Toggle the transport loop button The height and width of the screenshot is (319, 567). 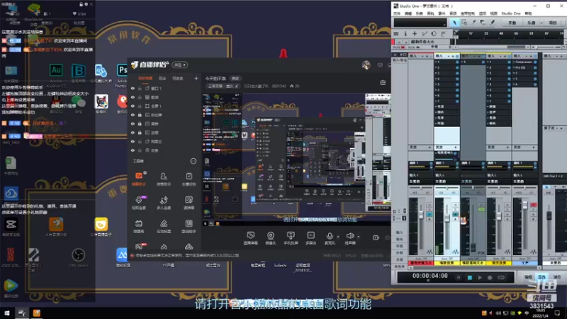(501, 278)
